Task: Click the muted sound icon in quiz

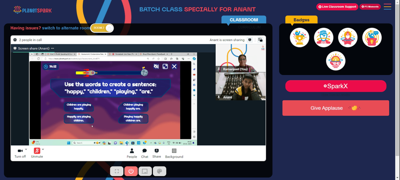Action: click(156, 67)
